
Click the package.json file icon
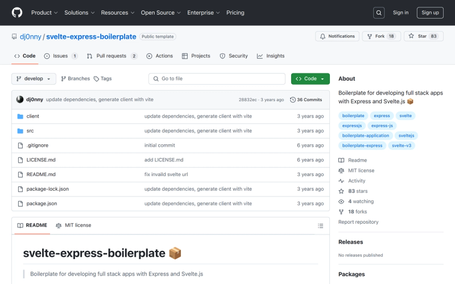[20, 204]
